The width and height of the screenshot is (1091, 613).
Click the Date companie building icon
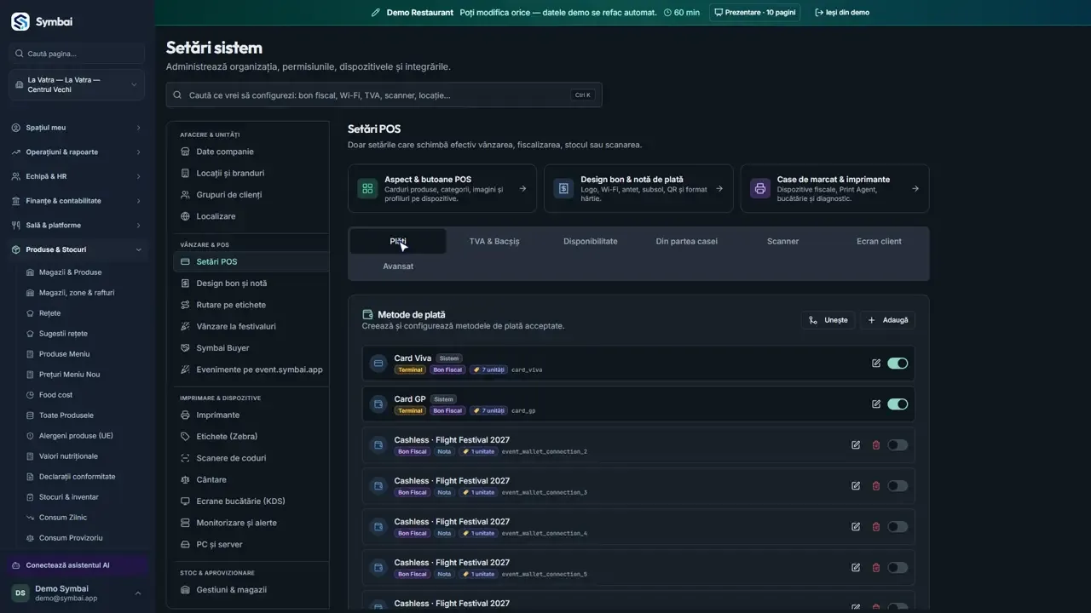tap(186, 152)
